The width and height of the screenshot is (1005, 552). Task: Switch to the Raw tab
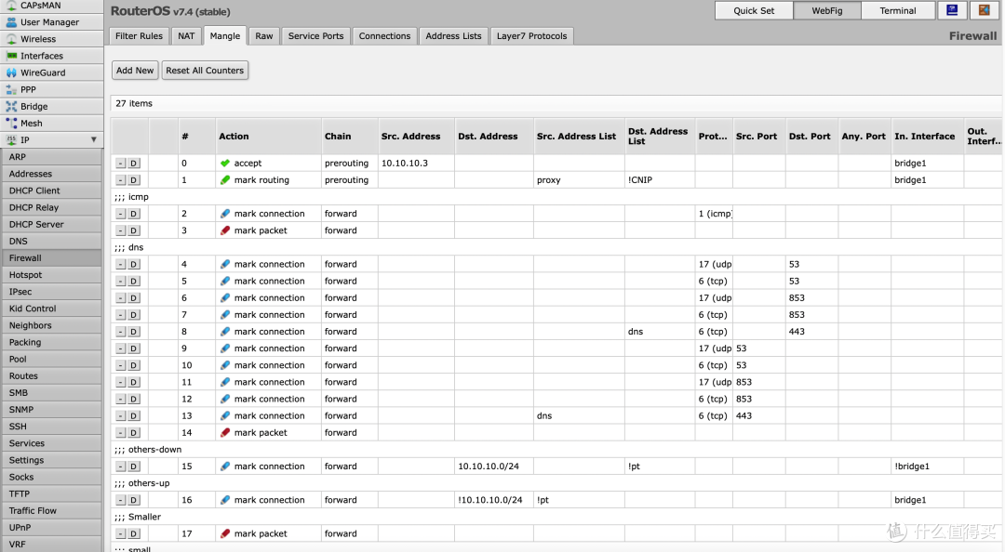coord(264,36)
